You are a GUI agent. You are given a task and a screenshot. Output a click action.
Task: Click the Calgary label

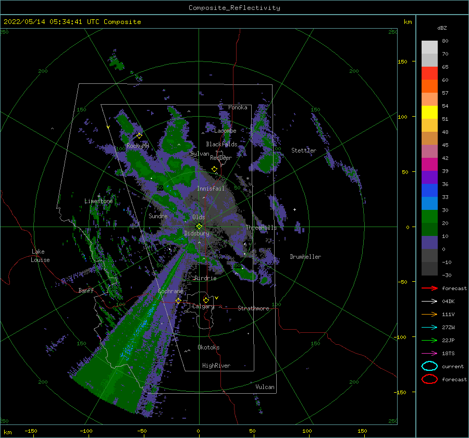[x=203, y=306]
